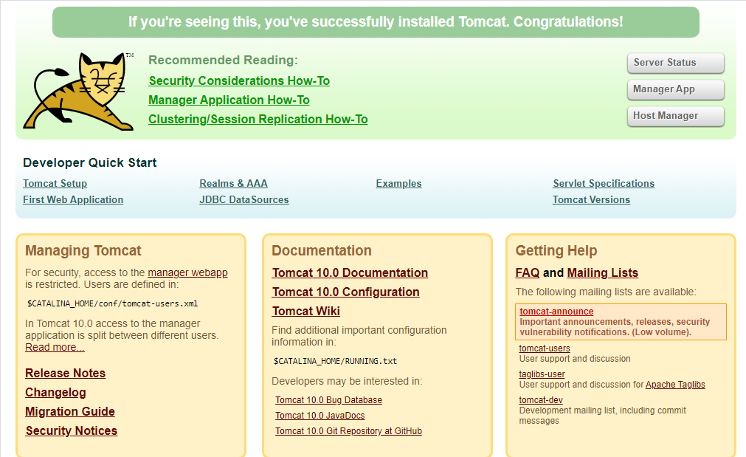Open the Examples link
Screen dimensions: 746x457
[398, 183]
